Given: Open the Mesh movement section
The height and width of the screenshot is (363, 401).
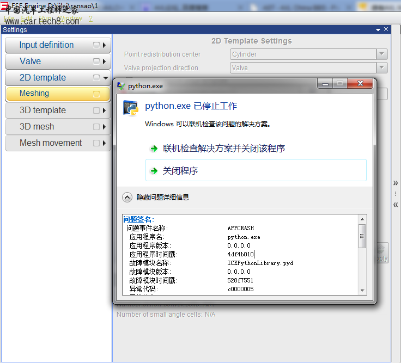Looking at the screenshot, I should [x=58, y=143].
